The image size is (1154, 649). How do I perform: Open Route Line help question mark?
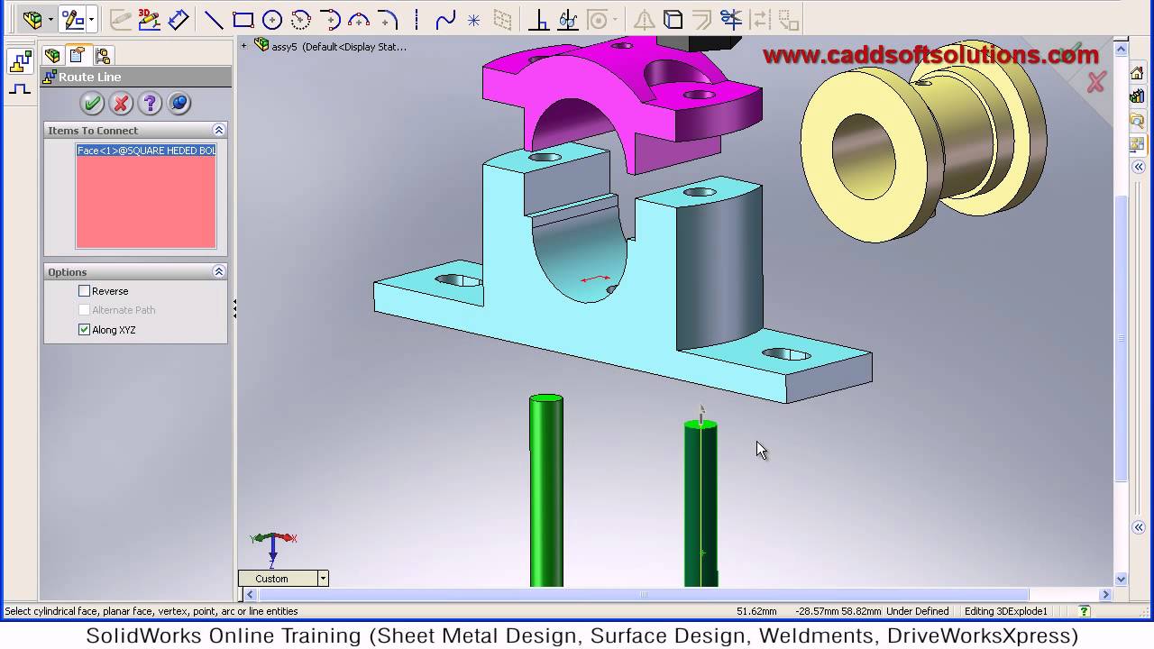pyautogui.click(x=150, y=103)
